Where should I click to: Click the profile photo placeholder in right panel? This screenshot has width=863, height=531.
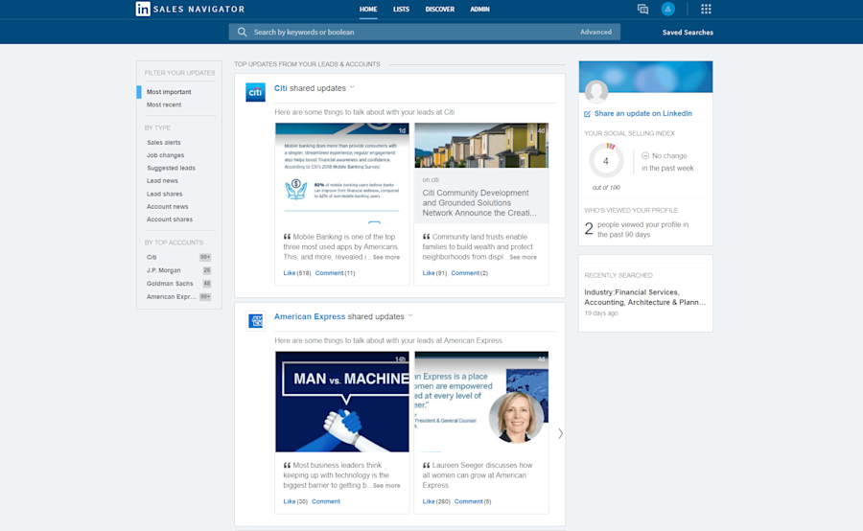(x=596, y=91)
